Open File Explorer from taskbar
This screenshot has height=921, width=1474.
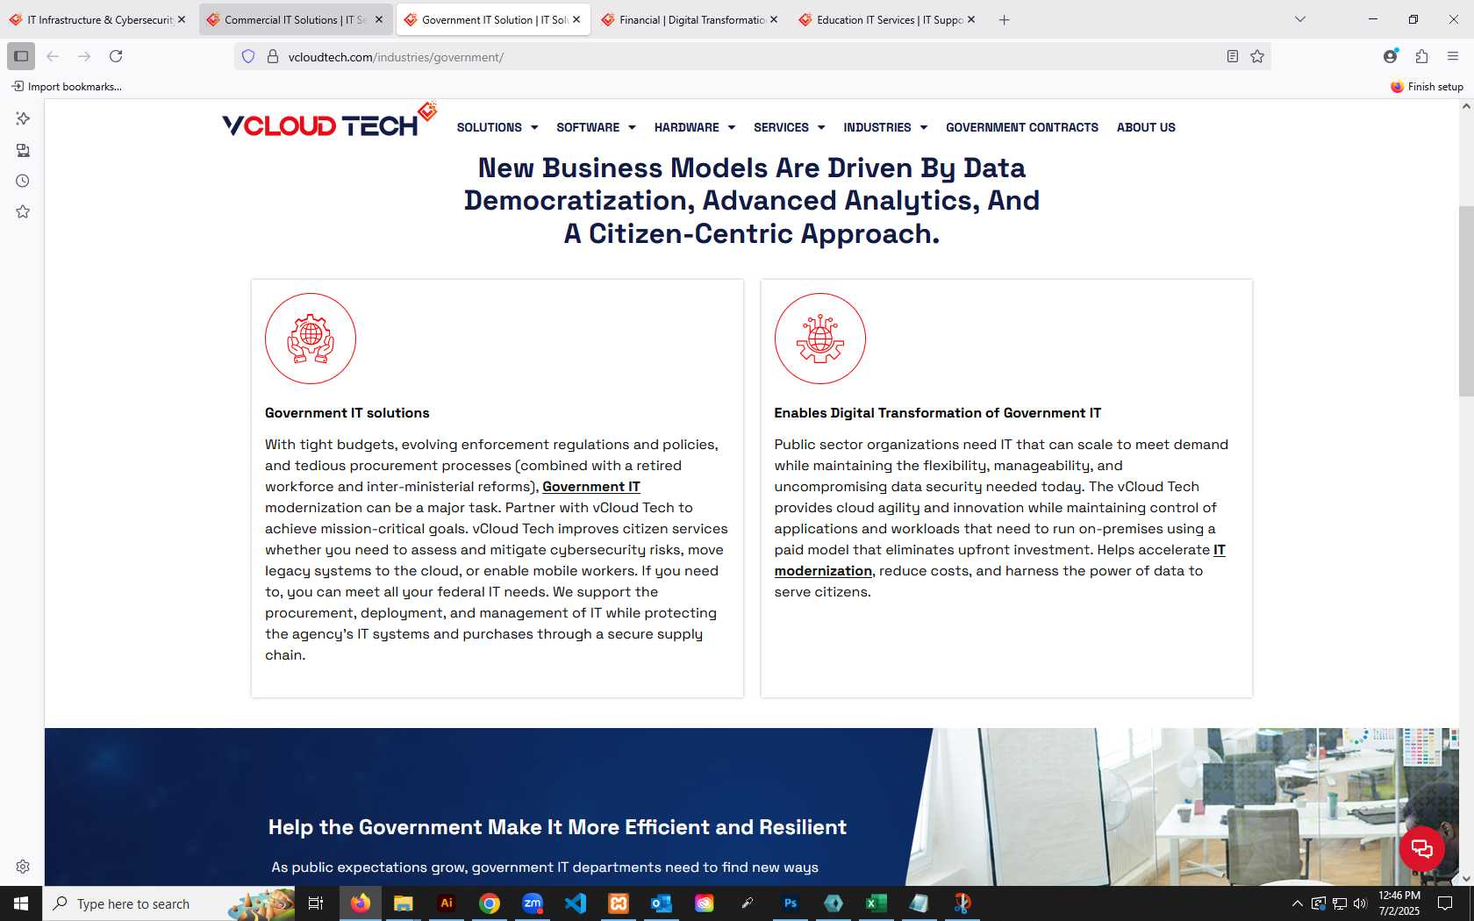[404, 903]
